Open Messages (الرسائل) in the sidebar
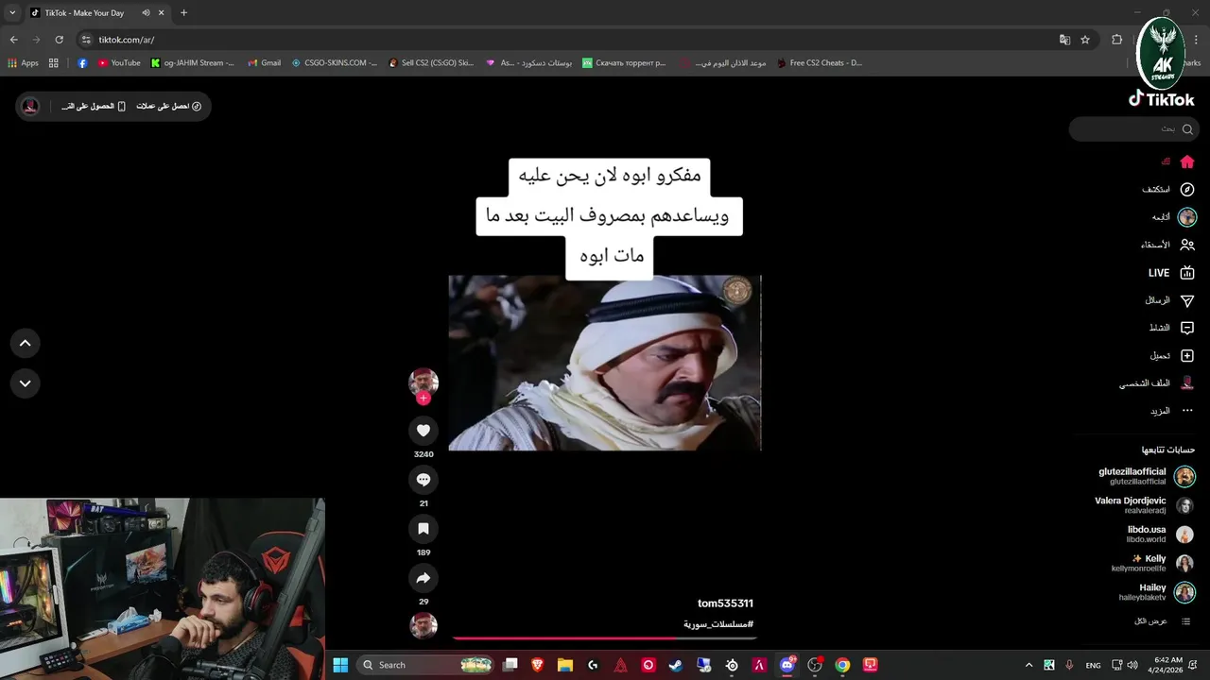Viewport: 1210px width, 680px height. 1169,300
